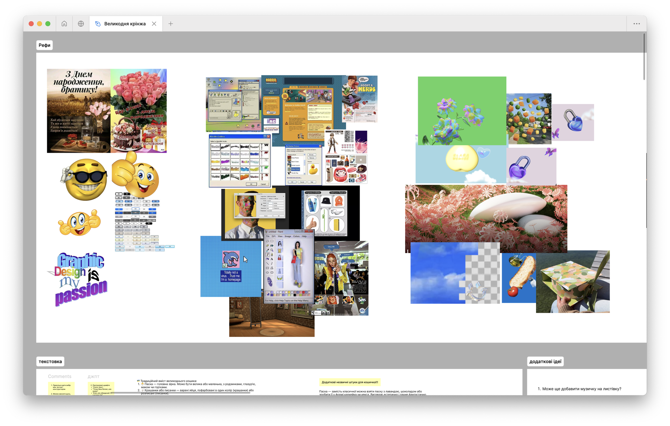The height and width of the screenshot is (426, 670).
Task: Select the blue heart padlock image
Action: coord(573,122)
